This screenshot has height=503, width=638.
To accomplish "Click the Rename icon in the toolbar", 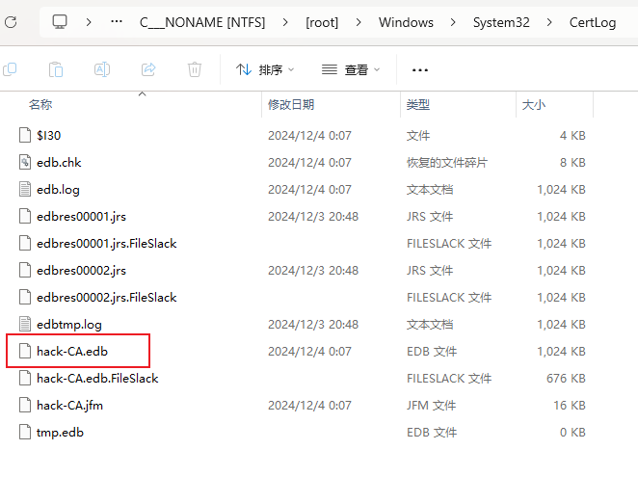I will pos(102,69).
